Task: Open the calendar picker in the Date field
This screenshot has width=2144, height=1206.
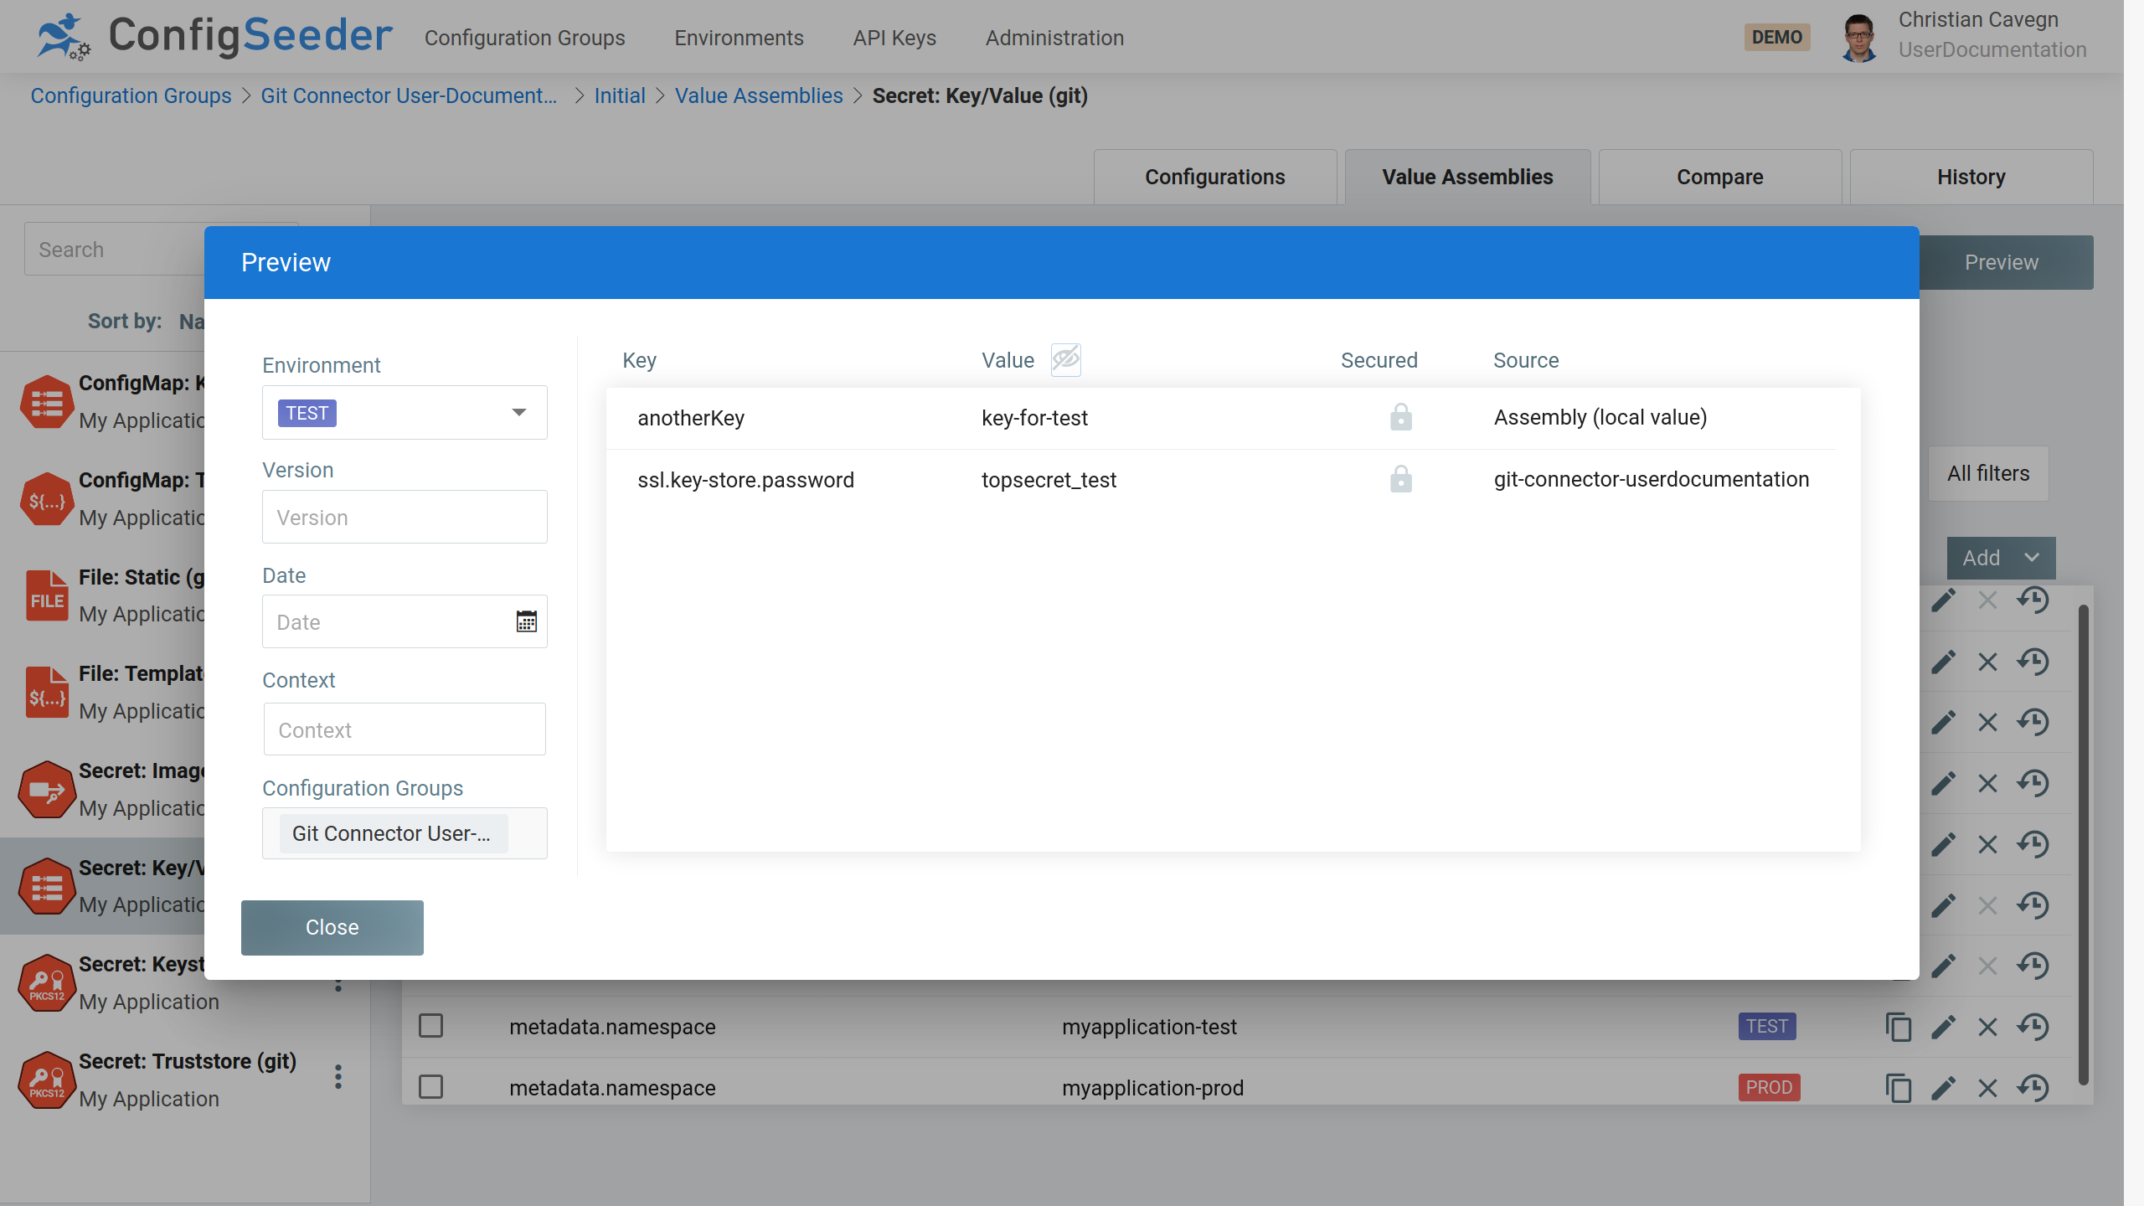Action: point(526,621)
